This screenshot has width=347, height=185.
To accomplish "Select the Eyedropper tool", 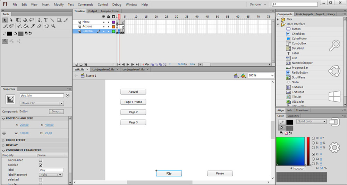I will tap(32, 26).
